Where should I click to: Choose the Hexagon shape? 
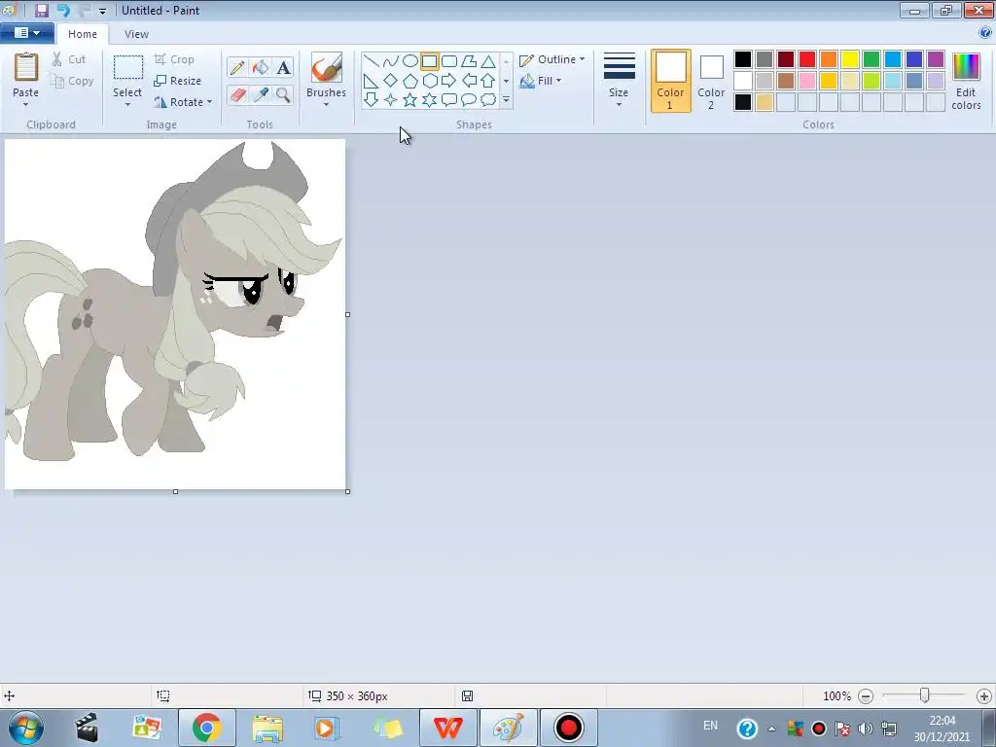429,81
